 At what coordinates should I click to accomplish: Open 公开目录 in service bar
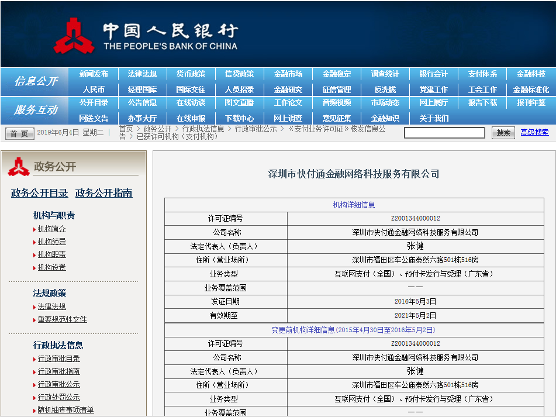click(94, 103)
